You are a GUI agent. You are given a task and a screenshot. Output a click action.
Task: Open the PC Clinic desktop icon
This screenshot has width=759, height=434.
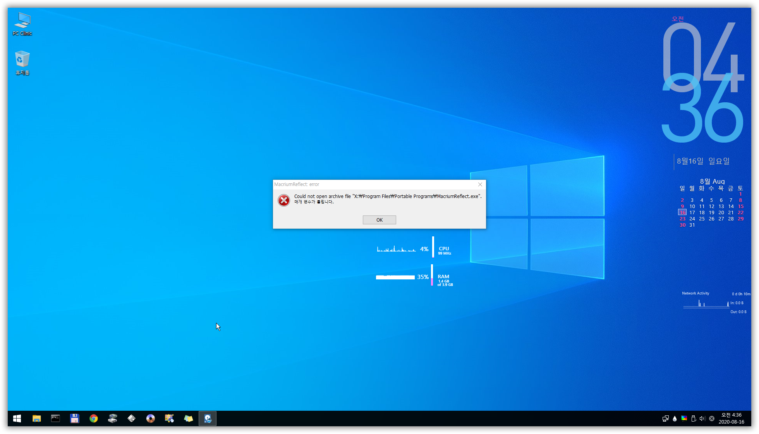point(22,24)
